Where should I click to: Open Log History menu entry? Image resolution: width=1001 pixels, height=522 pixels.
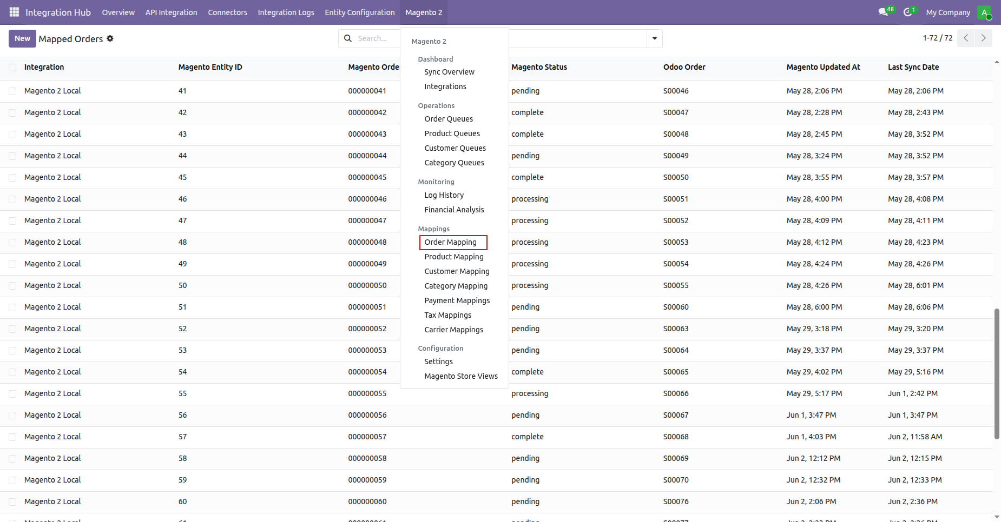pyautogui.click(x=444, y=195)
